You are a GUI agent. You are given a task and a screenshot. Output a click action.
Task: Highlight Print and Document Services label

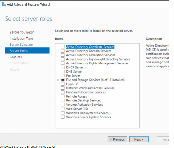86,92
